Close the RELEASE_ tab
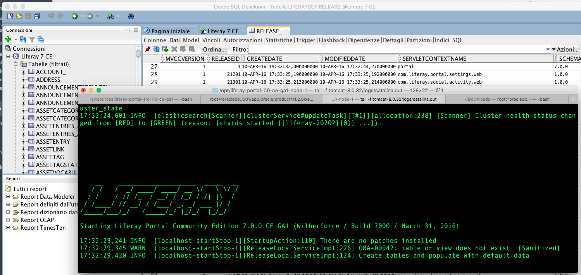This screenshot has width=581, height=275. point(287,30)
